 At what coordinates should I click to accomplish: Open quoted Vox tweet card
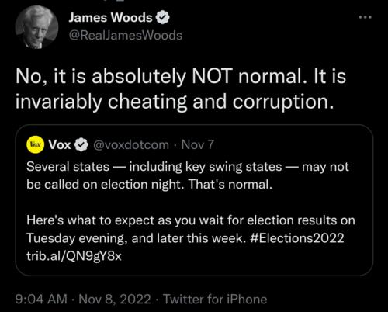click(x=194, y=200)
